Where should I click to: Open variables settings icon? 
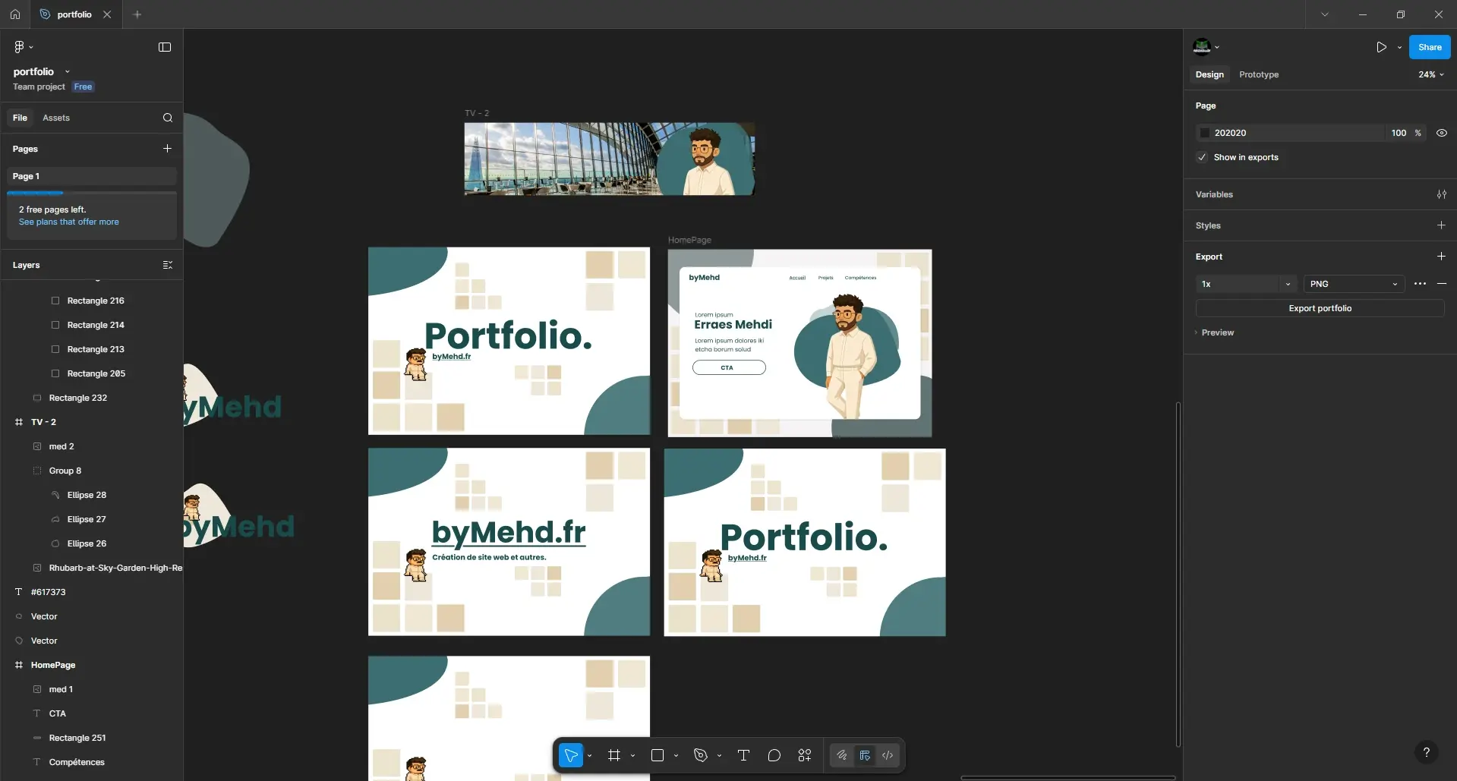pyautogui.click(x=1441, y=194)
